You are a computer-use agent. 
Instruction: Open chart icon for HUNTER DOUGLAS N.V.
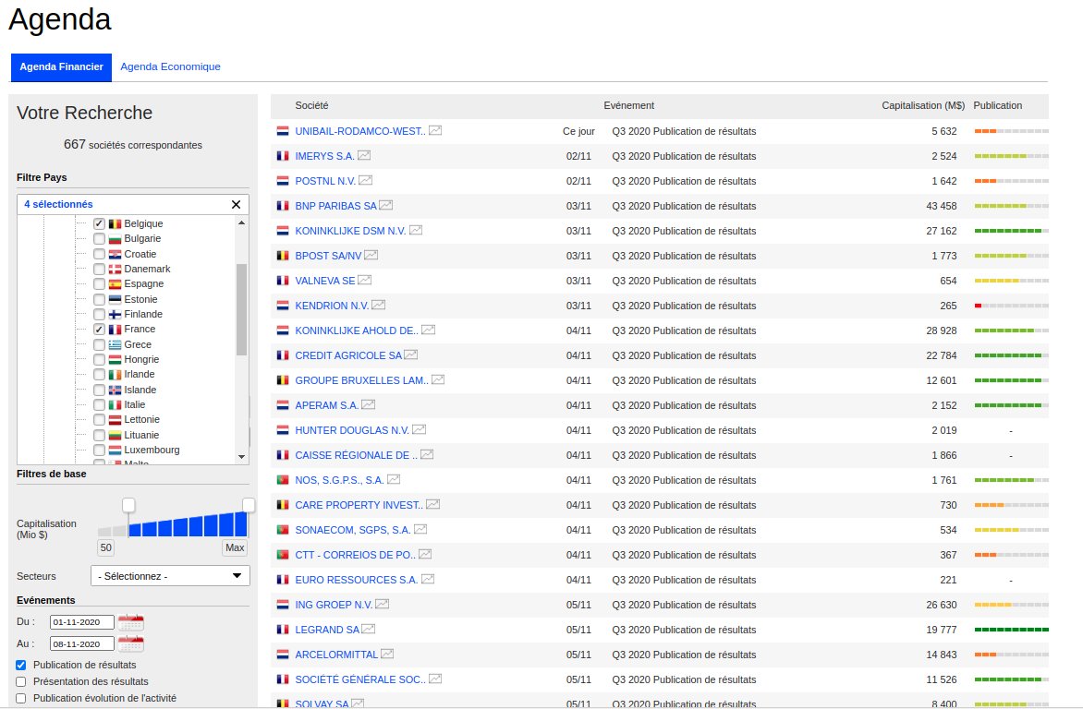click(420, 429)
